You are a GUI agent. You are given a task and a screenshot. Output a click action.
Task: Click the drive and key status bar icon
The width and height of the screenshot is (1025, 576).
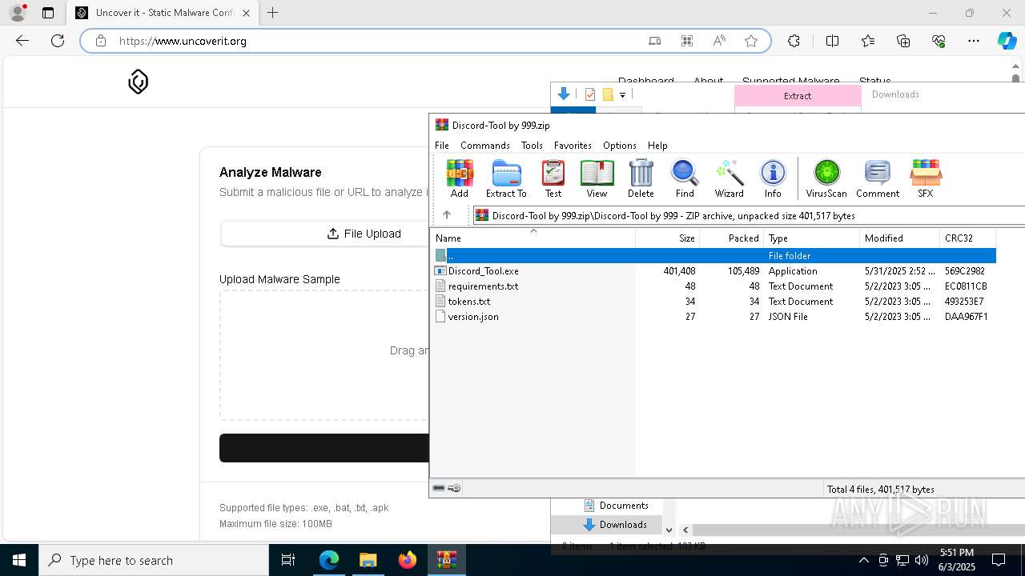coord(447,488)
